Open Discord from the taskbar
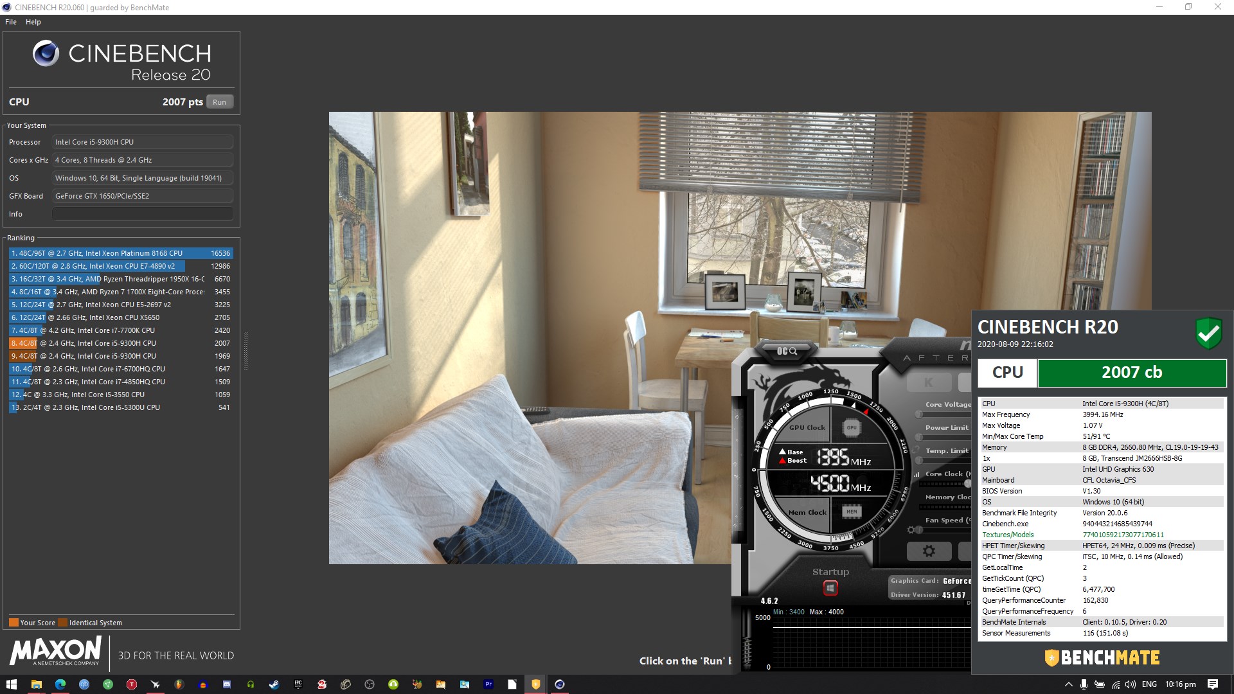Screen dimensions: 1234x694 click(x=226, y=684)
